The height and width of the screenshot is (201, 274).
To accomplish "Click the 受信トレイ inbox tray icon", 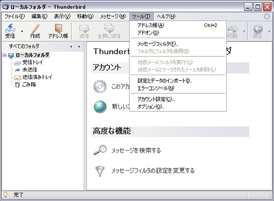I will tap(17, 63).
